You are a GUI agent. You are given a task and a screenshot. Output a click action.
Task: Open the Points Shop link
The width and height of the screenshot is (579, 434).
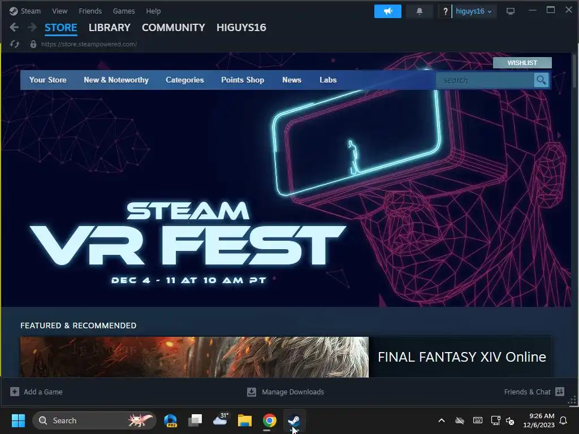tap(243, 80)
